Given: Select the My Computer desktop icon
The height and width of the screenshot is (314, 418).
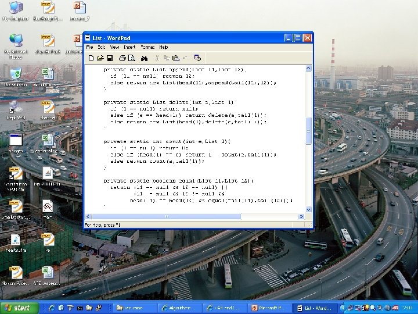Looking at the screenshot, I should pos(16,11).
